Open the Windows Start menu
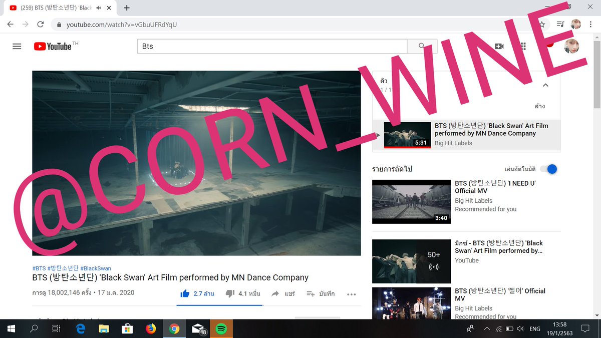The width and height of the screenshot is (601, 338). pyautogui.click(x=11, y=328)
